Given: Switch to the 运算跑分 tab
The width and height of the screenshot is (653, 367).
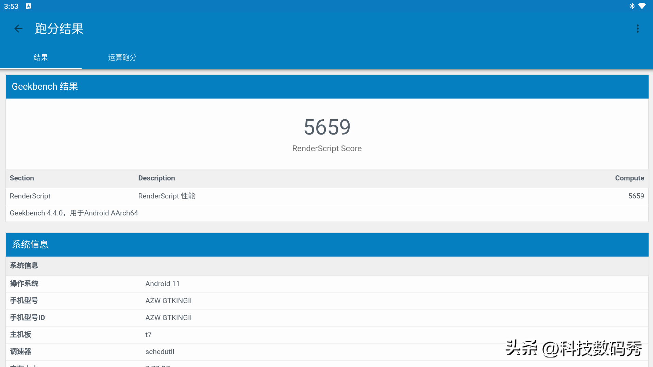Looking at the screenshot, I should 122,57.
